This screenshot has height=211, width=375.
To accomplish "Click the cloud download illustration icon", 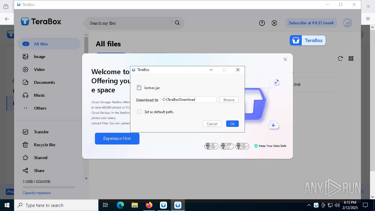I will (273, 125).
